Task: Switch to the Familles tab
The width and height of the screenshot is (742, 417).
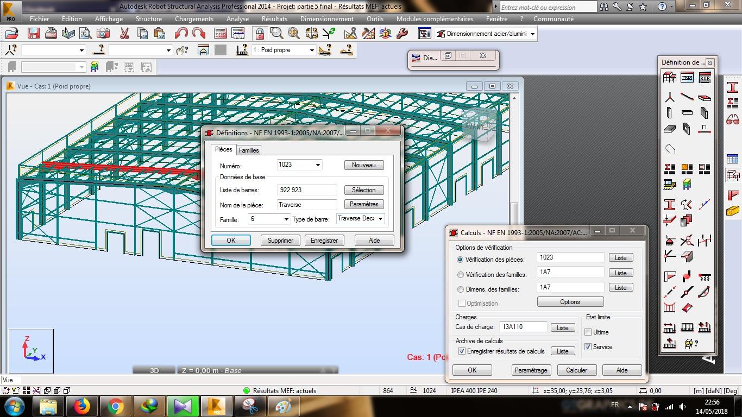Action: (x=249, y=150)
